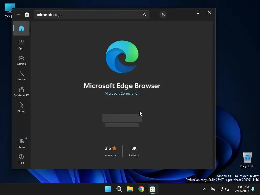Show hidden system tray icons
The image size is (260, 195).
coord(205,189)
